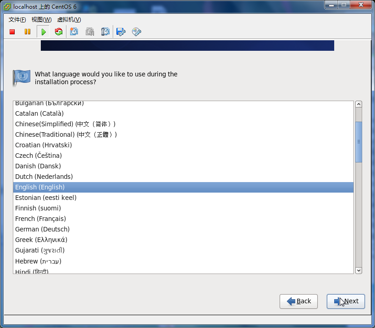
Task: Click the floppy disk device icon
Action: coord(121,32)
